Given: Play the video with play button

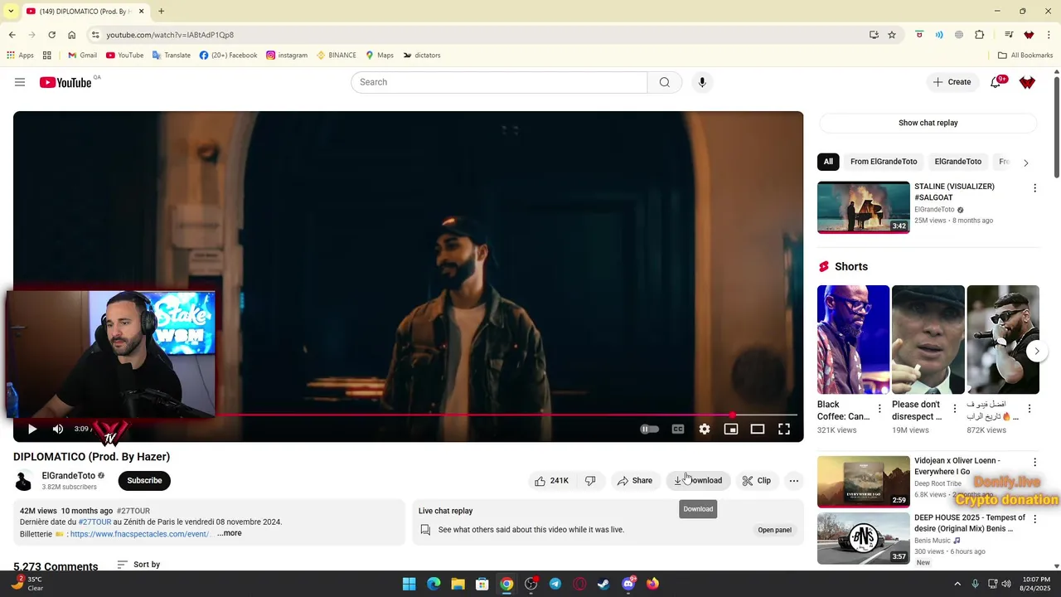Looking at the screenshot, I should tap(32, 429).
